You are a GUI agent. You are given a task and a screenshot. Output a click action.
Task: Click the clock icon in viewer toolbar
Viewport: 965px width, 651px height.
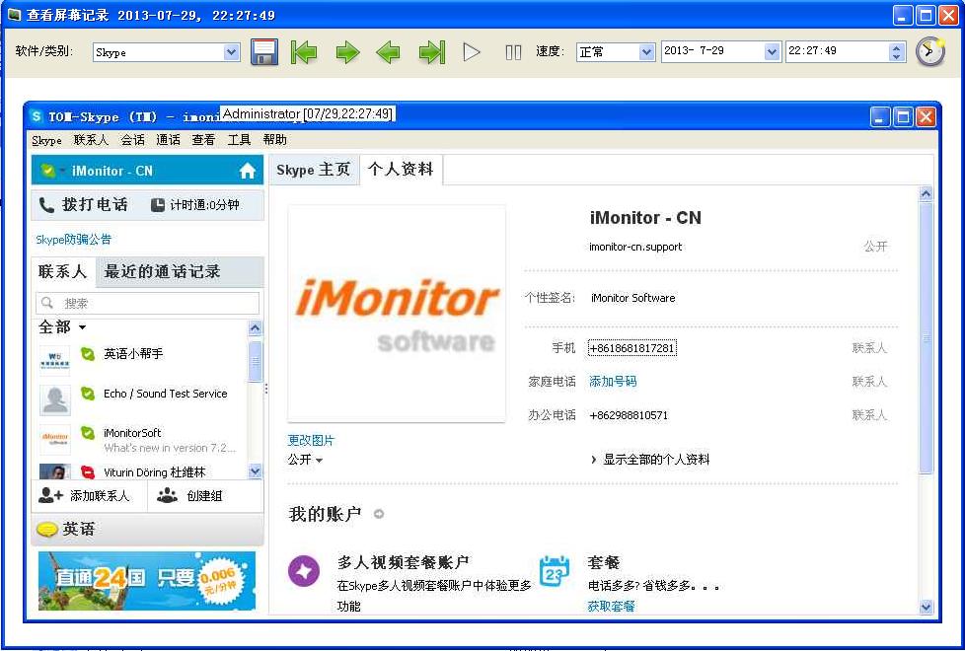(x=929, y=51)
